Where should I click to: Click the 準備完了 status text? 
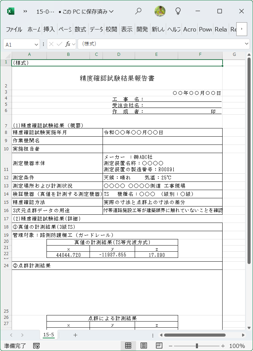click(15, 346)
